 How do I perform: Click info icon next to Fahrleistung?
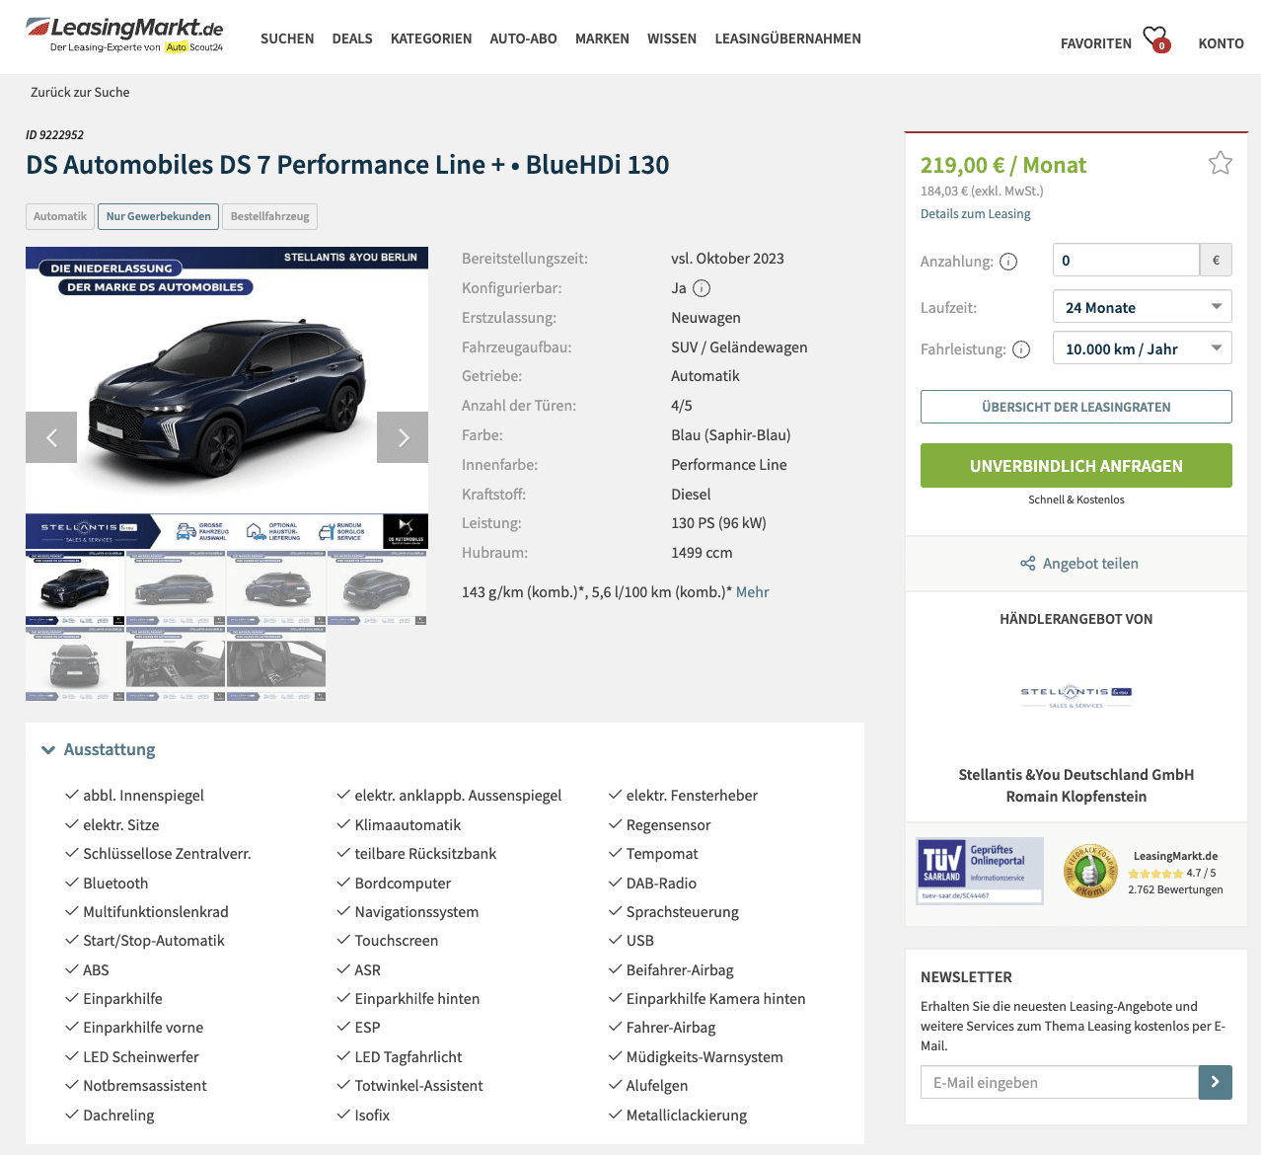coord(1021,349)
